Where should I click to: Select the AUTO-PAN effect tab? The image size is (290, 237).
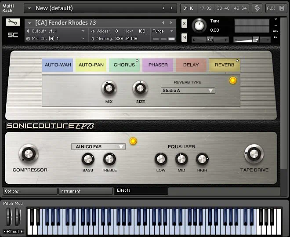pyautogui.click(x=91, y=65)
